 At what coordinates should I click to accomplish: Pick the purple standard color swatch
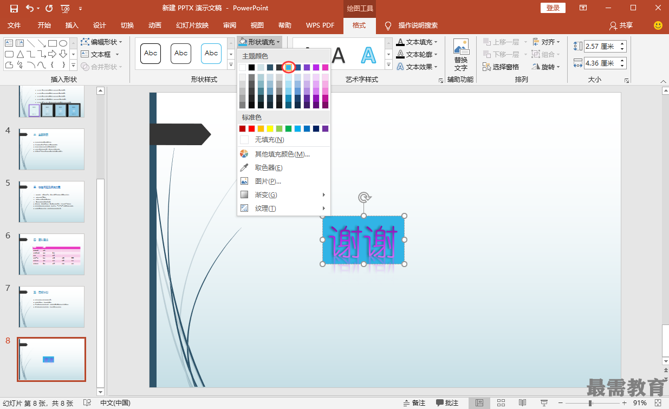pyautogui.click(x=325, y=128)
